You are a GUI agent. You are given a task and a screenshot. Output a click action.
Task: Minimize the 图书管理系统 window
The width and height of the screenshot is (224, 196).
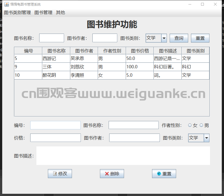tap(190, 4)
